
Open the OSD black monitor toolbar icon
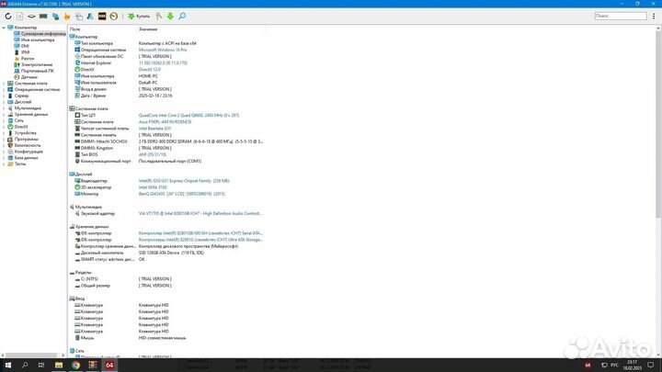101,16
